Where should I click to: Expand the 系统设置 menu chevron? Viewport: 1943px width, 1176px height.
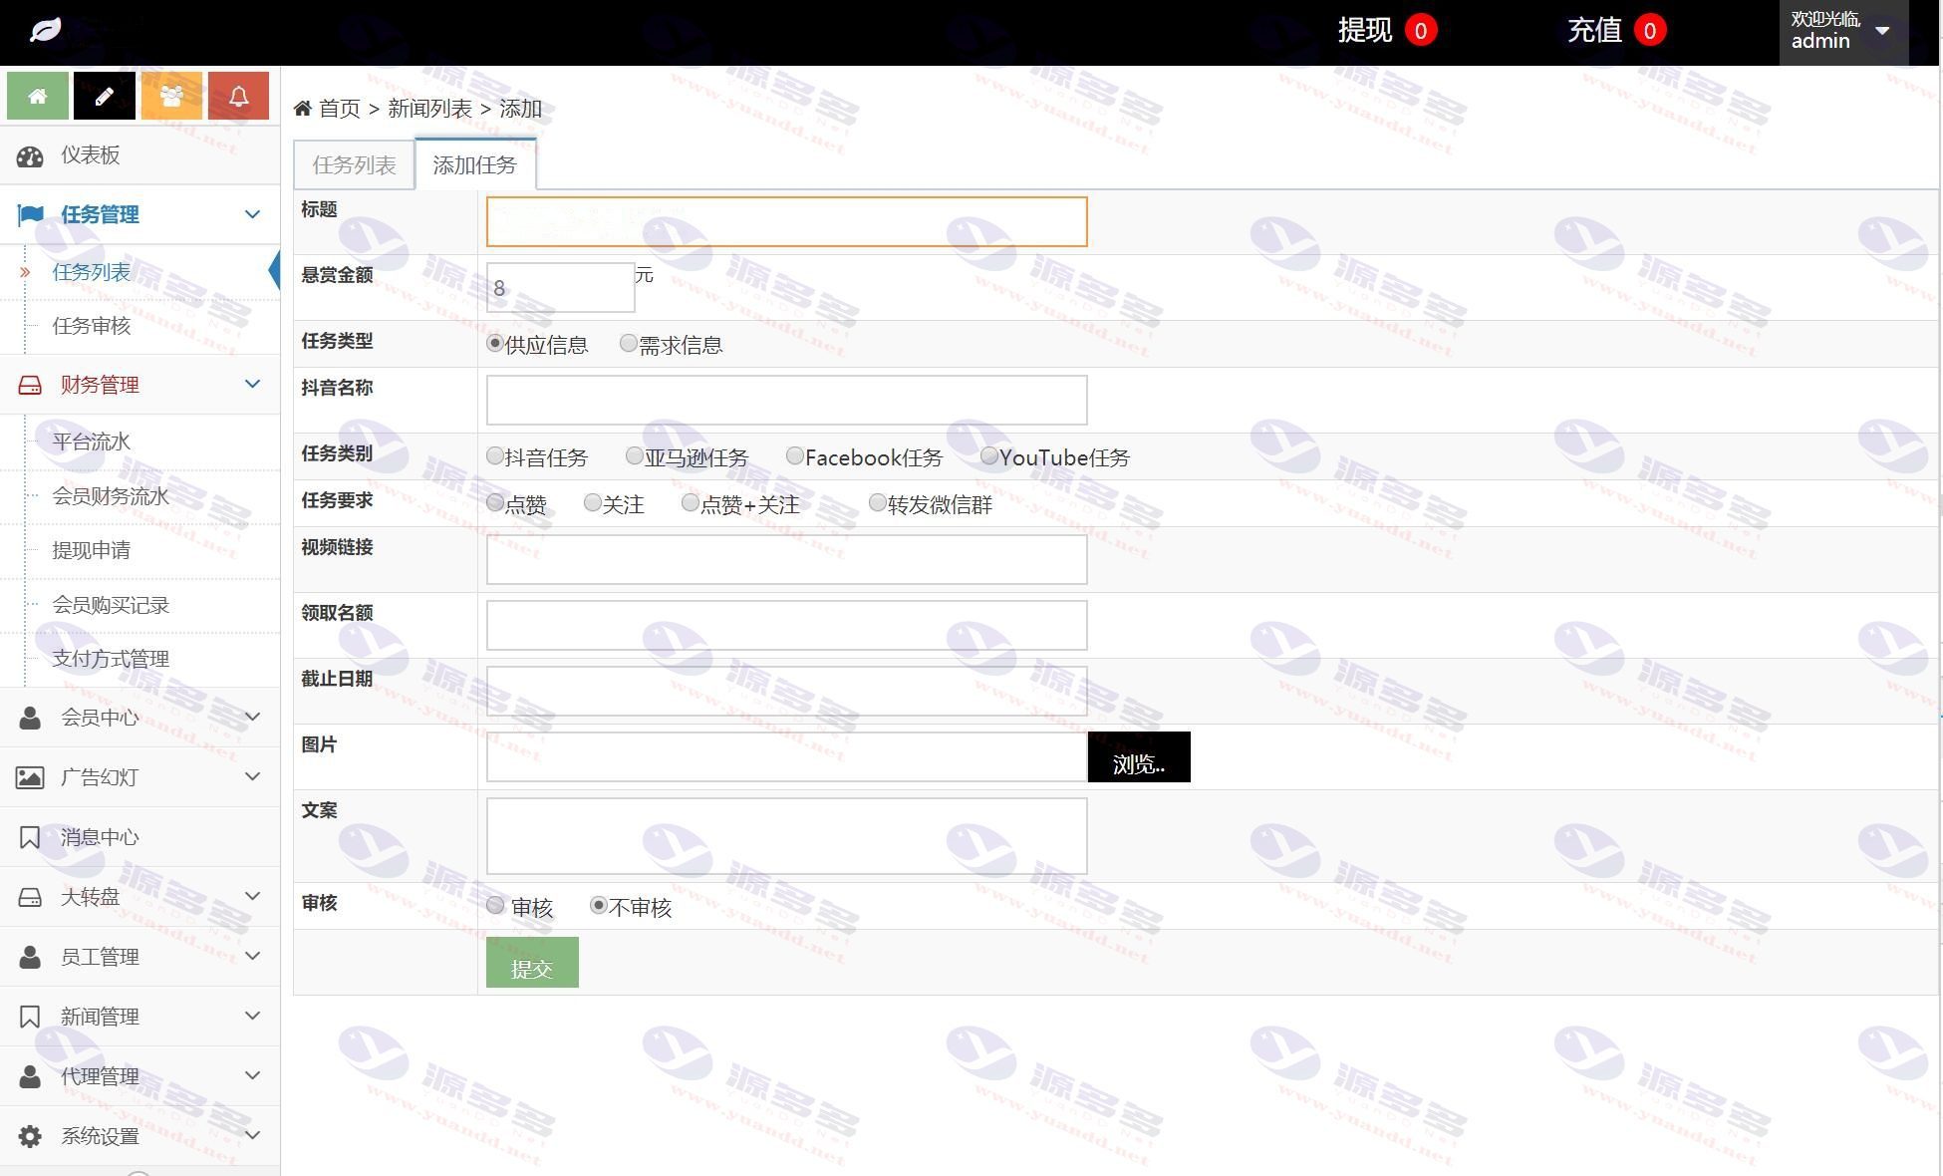click(x=253, y=1135)
